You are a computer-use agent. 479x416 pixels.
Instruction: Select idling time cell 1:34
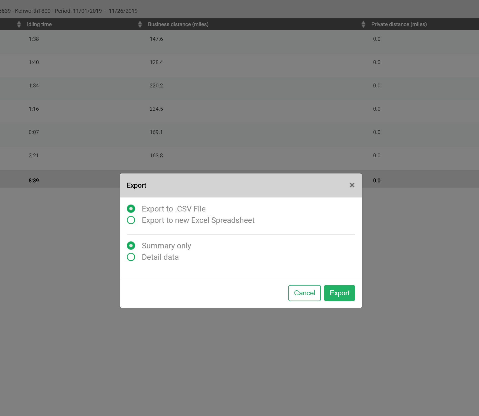[34, 86]
